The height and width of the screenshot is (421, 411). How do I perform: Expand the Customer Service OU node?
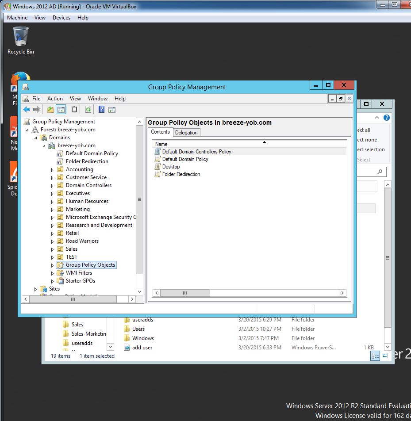point(52,178)
